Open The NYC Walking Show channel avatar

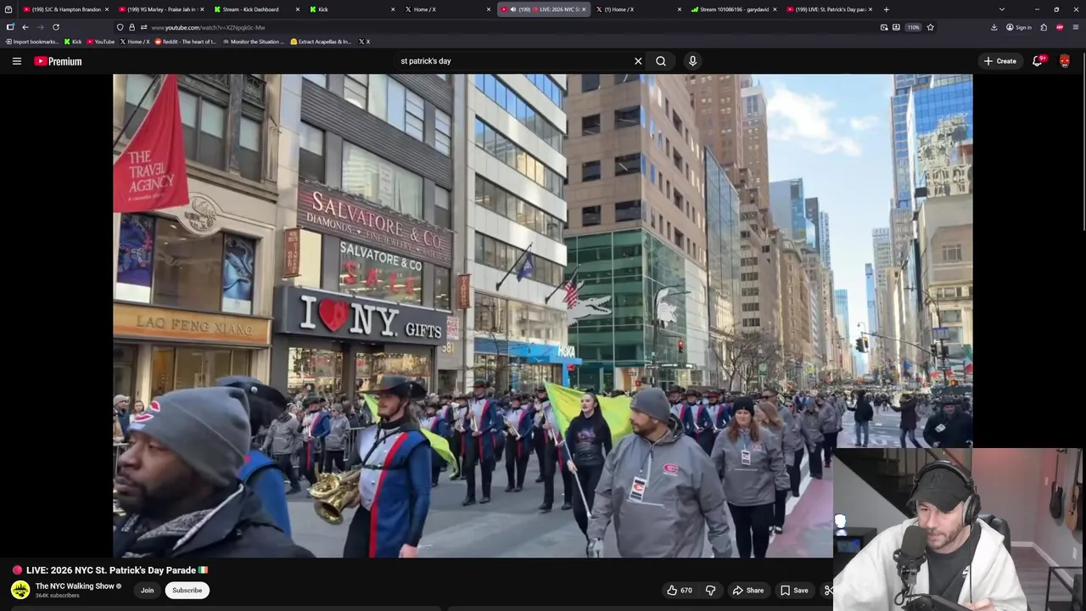tap(20, 589)
